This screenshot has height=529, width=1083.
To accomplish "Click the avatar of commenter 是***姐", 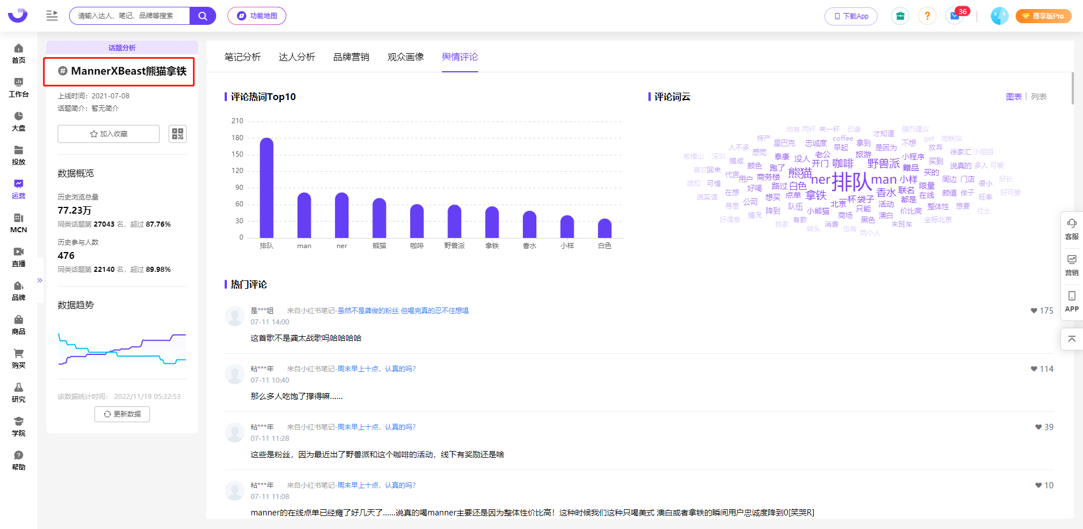I will [235, 316].
